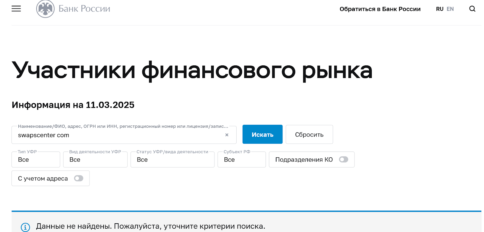Click the Банк России title text
484x232 pixels.
point(84,9)
